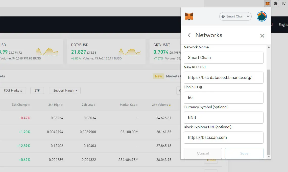288x172 pixels.
Task: Open the media control playlist icon
Action: [283, 4]
